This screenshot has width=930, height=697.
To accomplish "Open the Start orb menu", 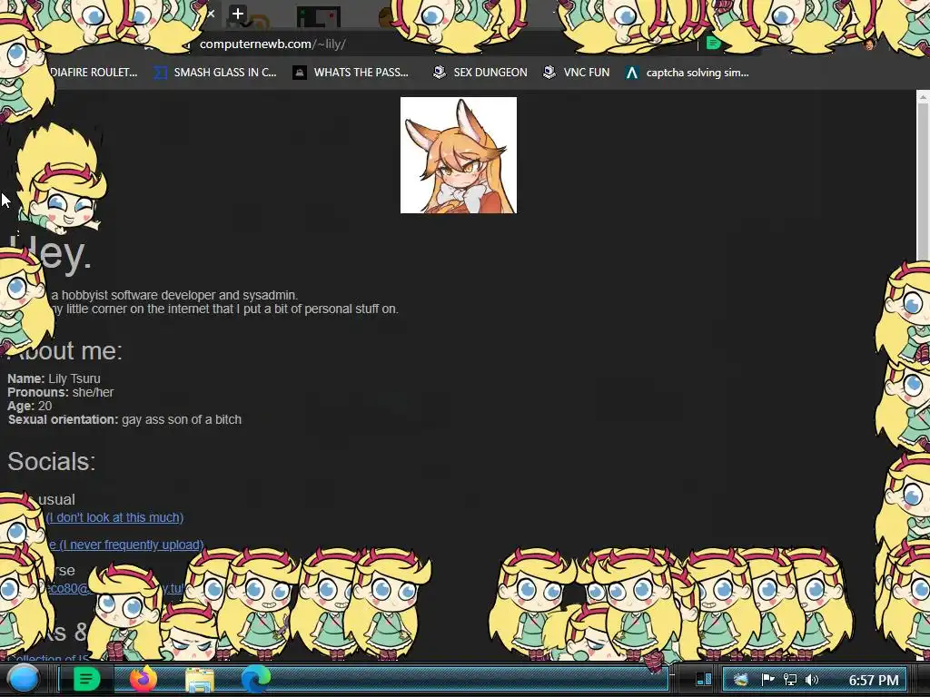I will point(23,679).
